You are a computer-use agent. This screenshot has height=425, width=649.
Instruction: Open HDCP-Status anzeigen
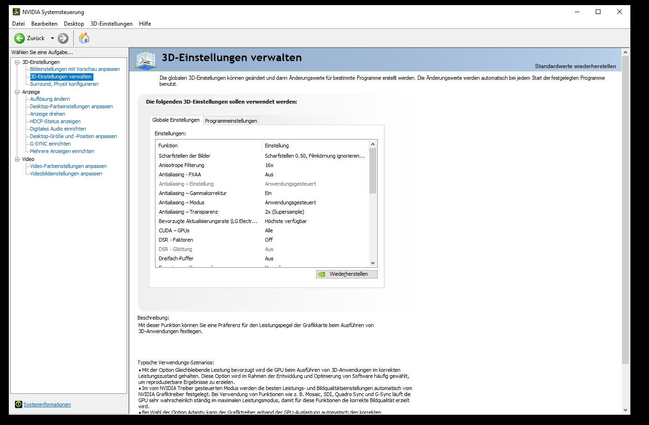pyautogui.click(x=55, y=121)
